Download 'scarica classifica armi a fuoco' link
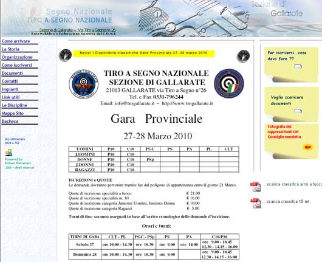 pos(293,184)
